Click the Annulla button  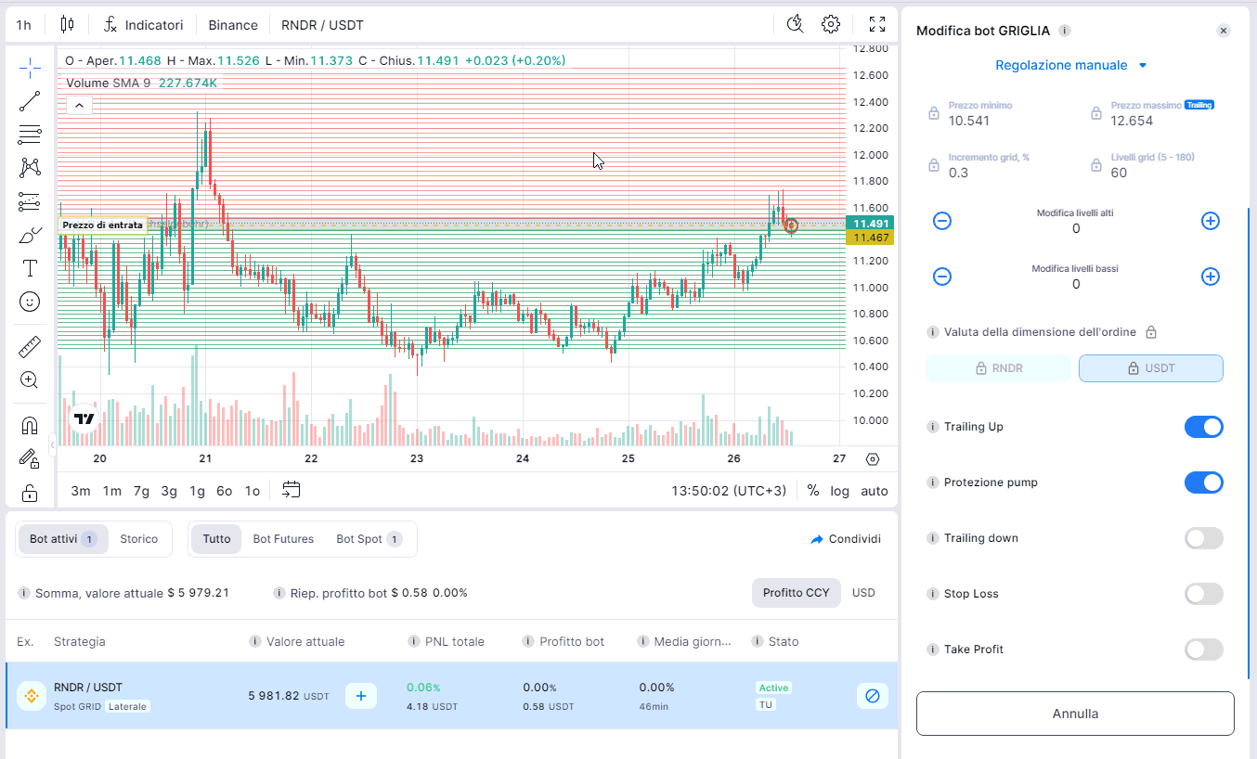click(1075, 714)
